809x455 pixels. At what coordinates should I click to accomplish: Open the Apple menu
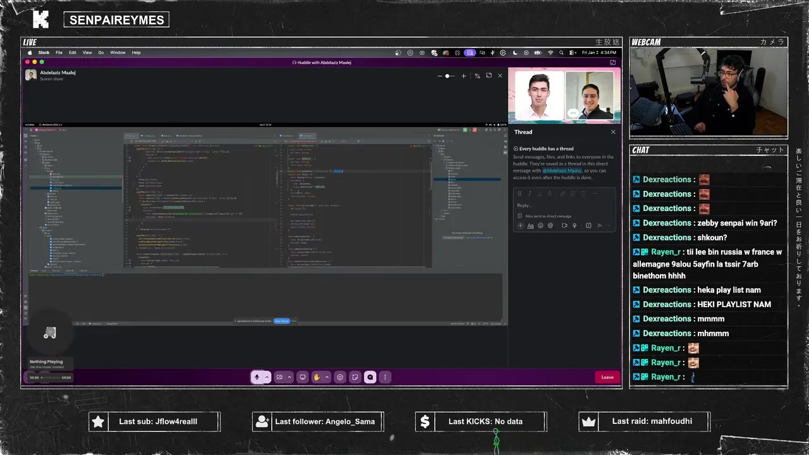30,52
